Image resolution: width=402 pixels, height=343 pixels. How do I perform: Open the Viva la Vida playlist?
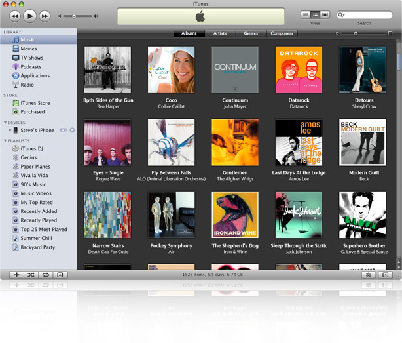click(38, 175)
